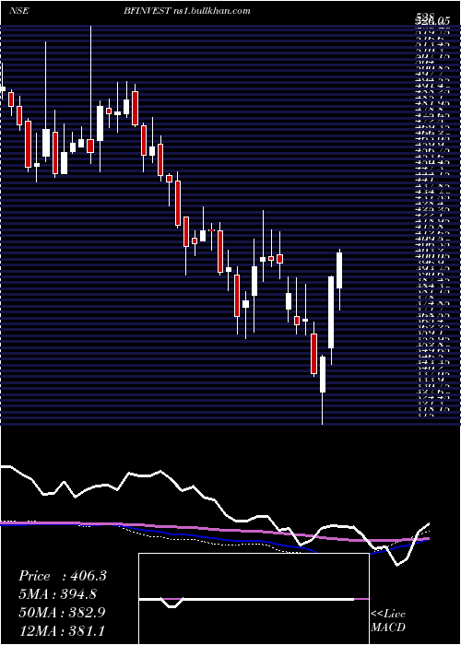Click the <<Live MACD label
The height and width of the screenshot is (645, 461).
pos(388,621)
